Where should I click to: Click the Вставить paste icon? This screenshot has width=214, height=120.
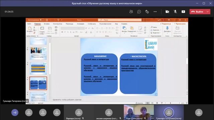[30, 28]
